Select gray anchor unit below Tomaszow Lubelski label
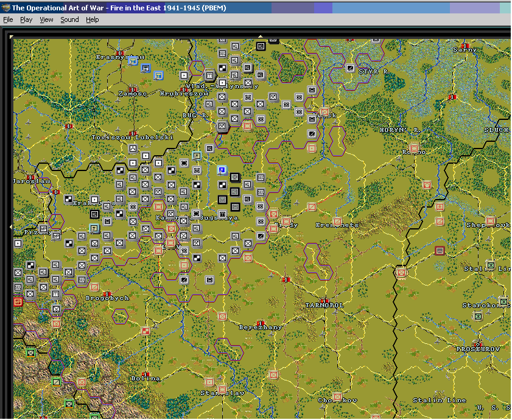The image size is (512, 420). click(x=133, y=149)
